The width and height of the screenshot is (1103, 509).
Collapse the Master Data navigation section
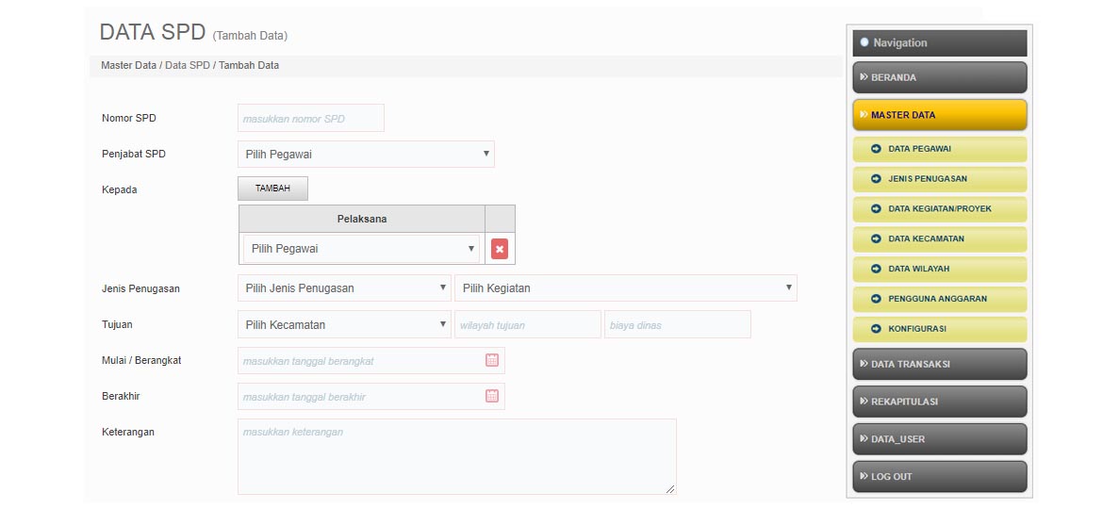click(x=940, y=115)
